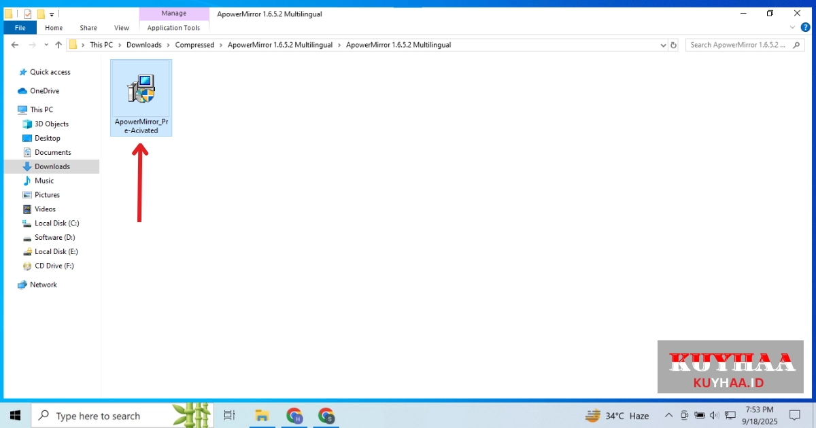Click the New folder quick access toolbar icon
The height and width of the screenshot is (428, 816).
tap(41, 14)
